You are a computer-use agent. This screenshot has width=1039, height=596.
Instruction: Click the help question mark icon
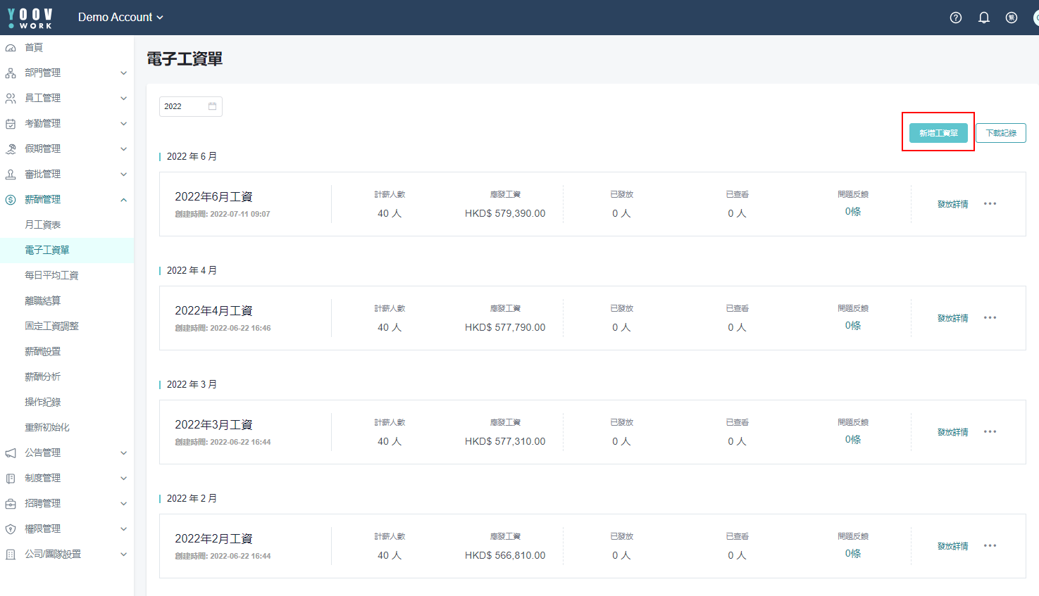(x=956, y=18)
